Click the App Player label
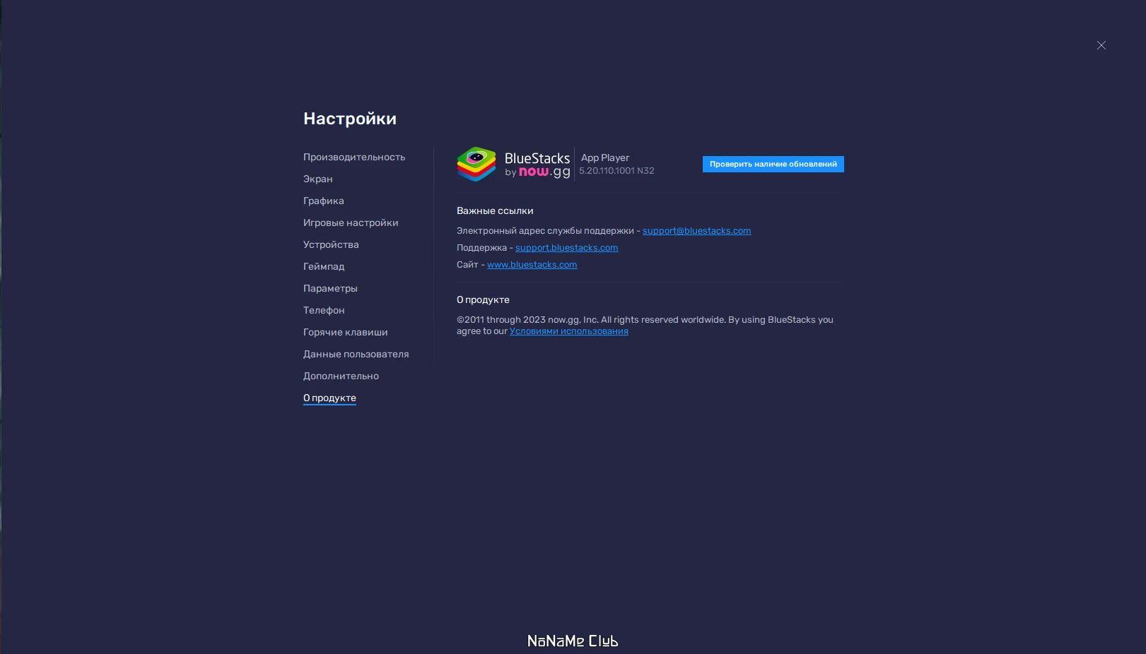This screenshot has height=654, width=1146. point(605,157)
